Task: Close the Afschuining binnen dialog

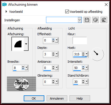Action: click(x=106, y=5)
